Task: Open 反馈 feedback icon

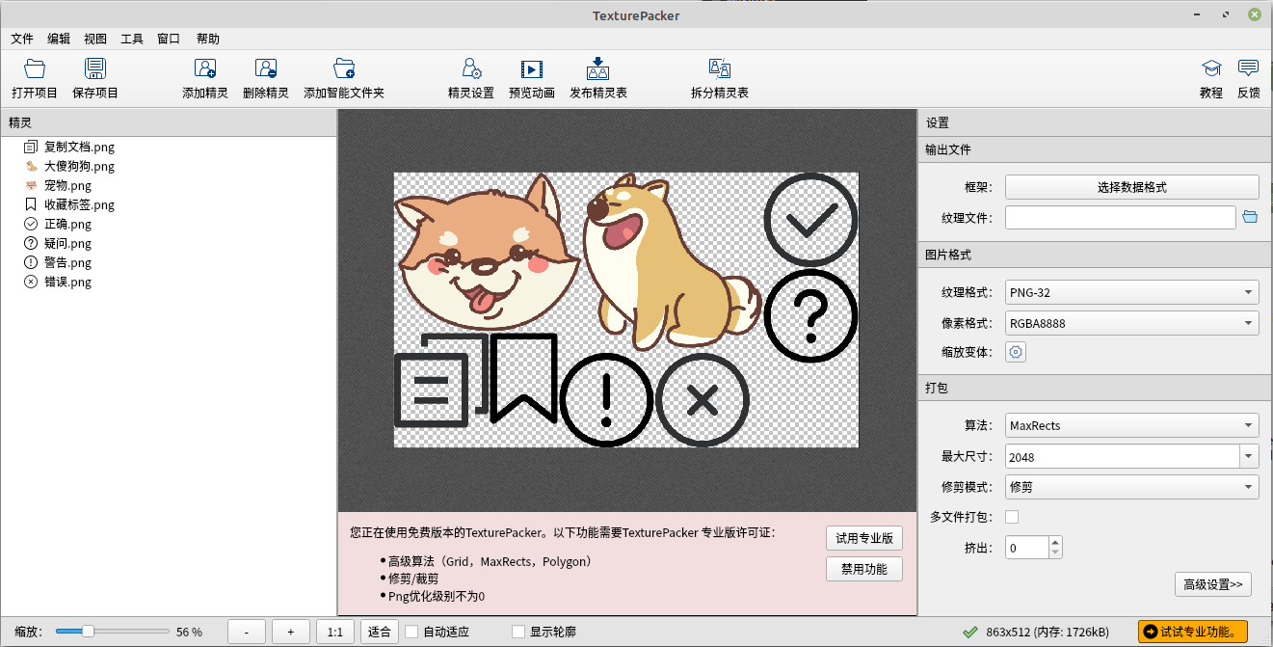Action: click(1249, 69)
